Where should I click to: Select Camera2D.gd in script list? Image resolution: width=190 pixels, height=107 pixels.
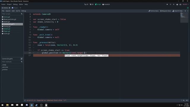point(12,24)
